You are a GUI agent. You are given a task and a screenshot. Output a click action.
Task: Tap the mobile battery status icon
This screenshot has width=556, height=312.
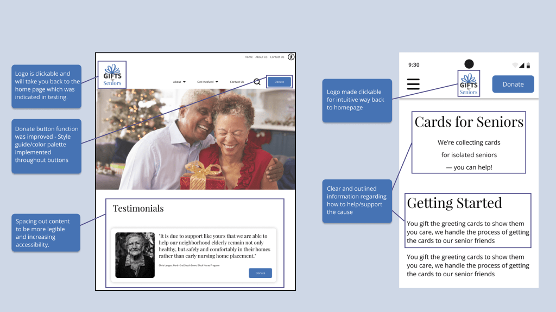pyautogui.click(x=528, y=65)
